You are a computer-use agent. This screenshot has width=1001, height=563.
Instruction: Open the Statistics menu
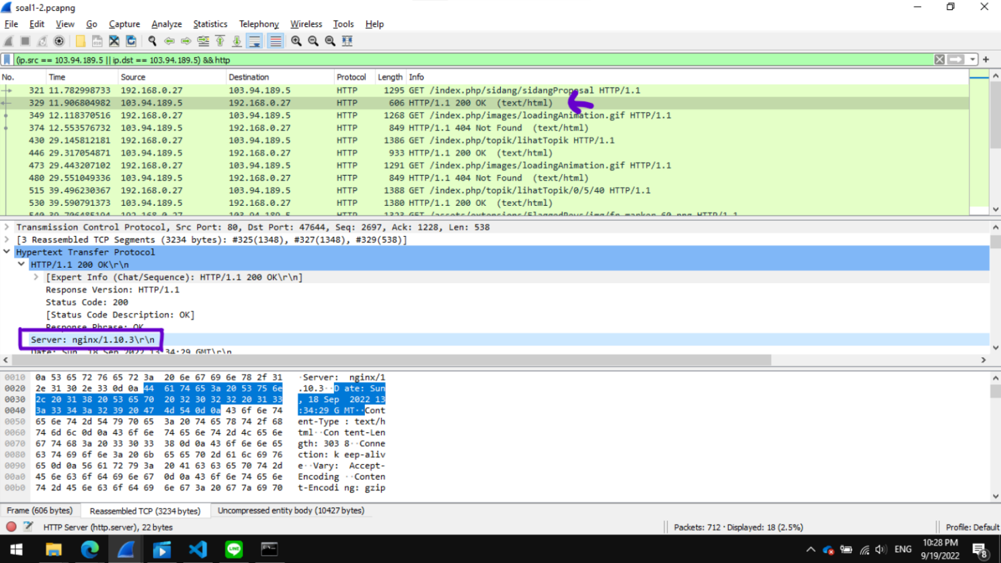[210, 24]
